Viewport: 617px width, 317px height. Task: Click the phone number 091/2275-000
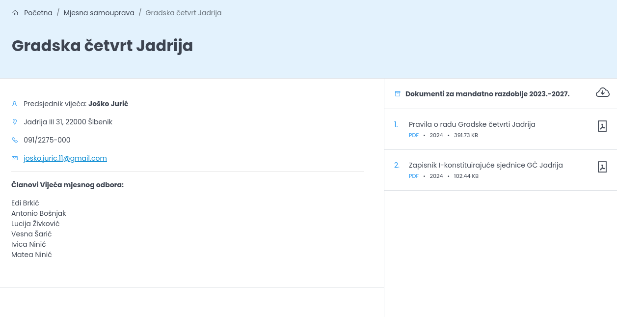47,140
